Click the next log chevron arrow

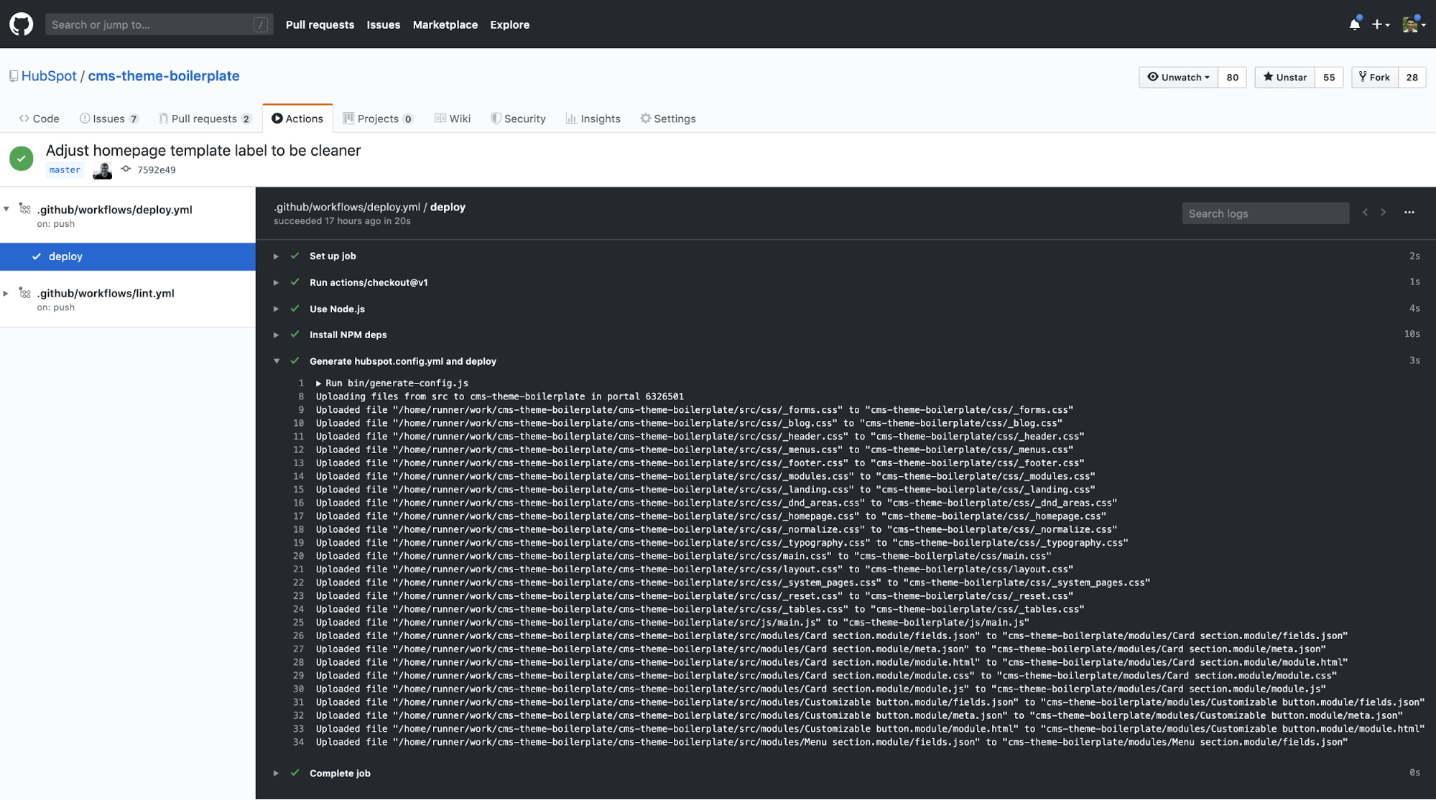(1383, 213)
